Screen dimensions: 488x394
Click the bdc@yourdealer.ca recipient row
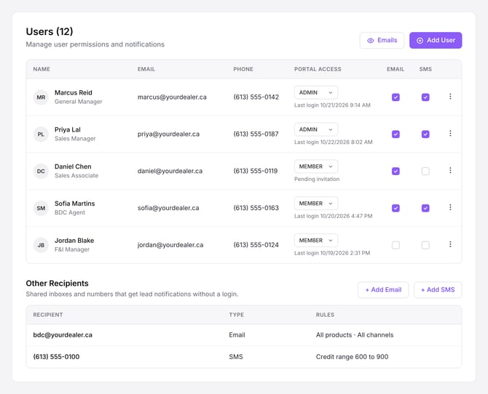(x=244, y=335)
